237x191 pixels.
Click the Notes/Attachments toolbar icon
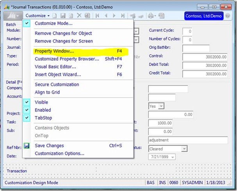[x=133, y=16]
